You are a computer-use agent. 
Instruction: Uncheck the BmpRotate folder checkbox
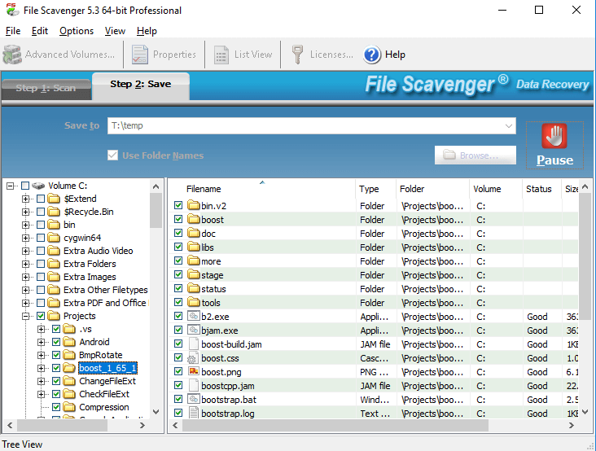[x=56, y=355]
